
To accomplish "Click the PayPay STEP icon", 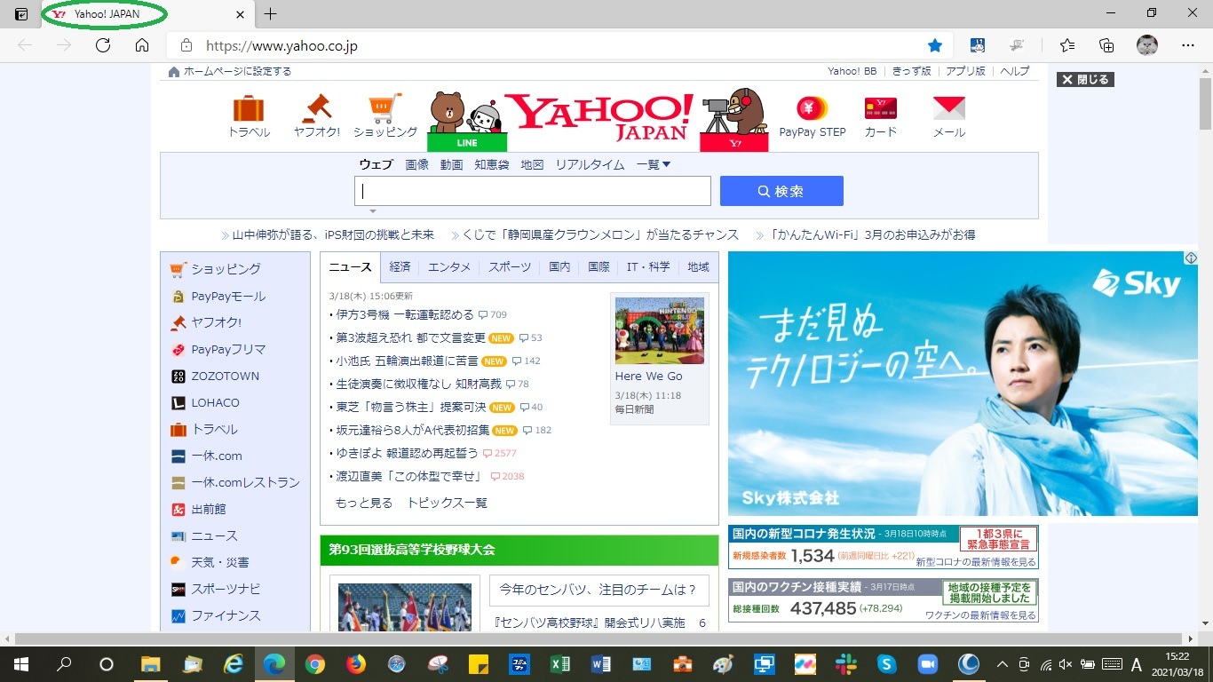I will 812,108.
